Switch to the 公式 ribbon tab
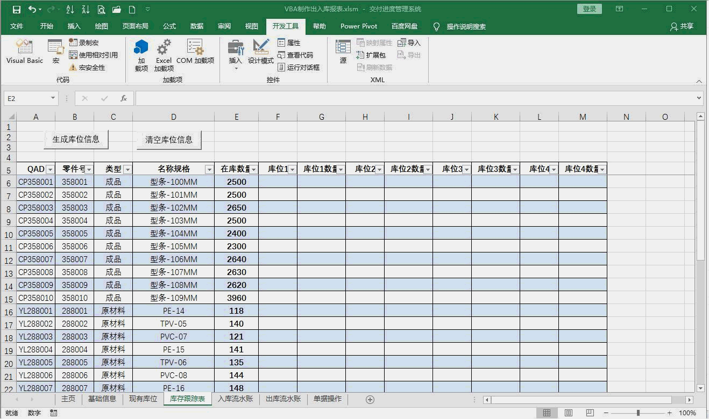709x419 pixels. point(169,26)
